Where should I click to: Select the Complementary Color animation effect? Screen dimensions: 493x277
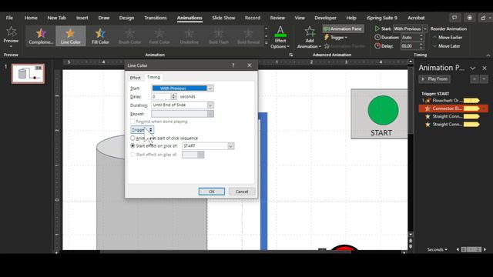pyautogui.click(x=41, y=36)
